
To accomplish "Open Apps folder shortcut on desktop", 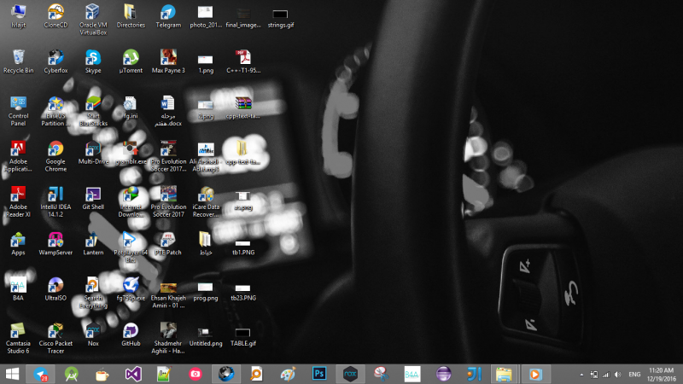I will 18,244.
